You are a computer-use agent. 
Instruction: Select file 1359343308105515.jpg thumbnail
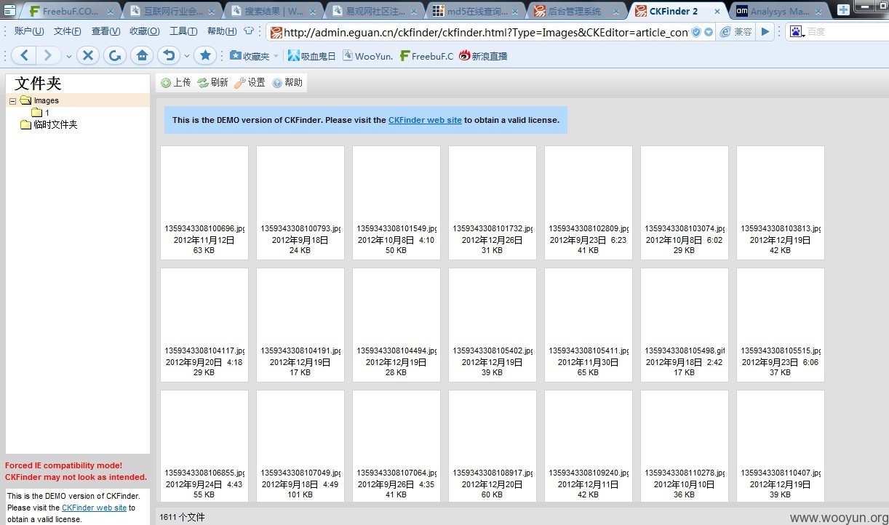click(x=781, y=325)
